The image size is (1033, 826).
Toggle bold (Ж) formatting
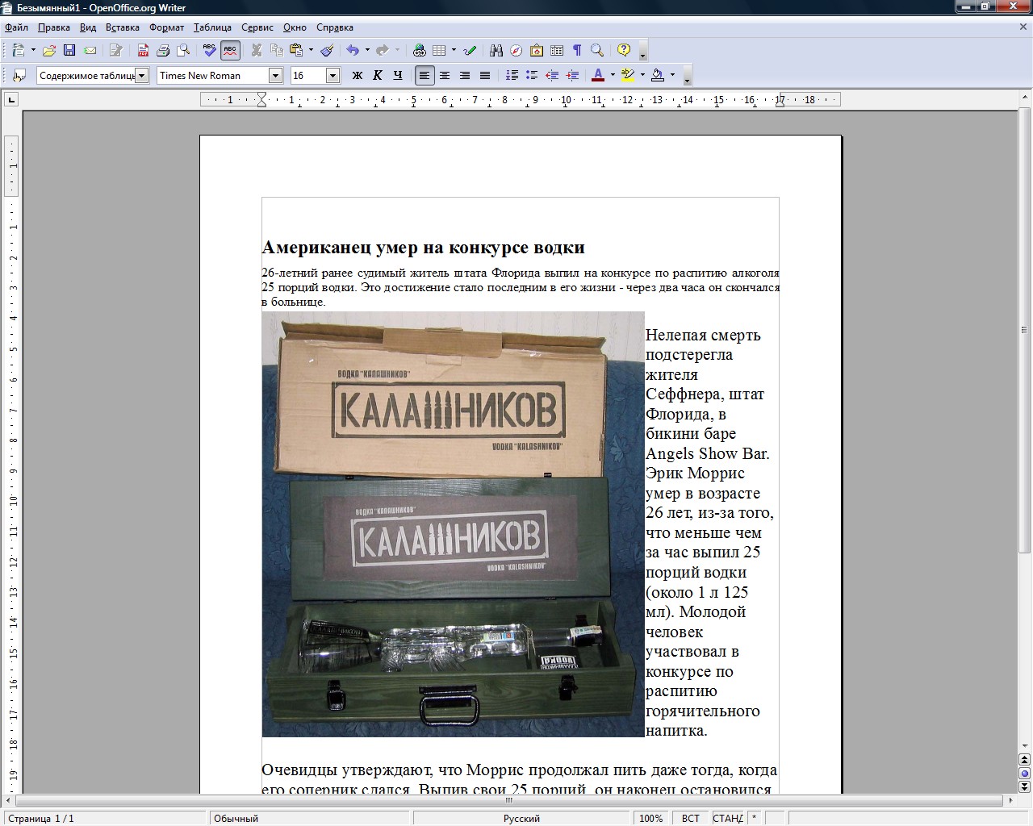pyautogui.click(x=358, y=75)
